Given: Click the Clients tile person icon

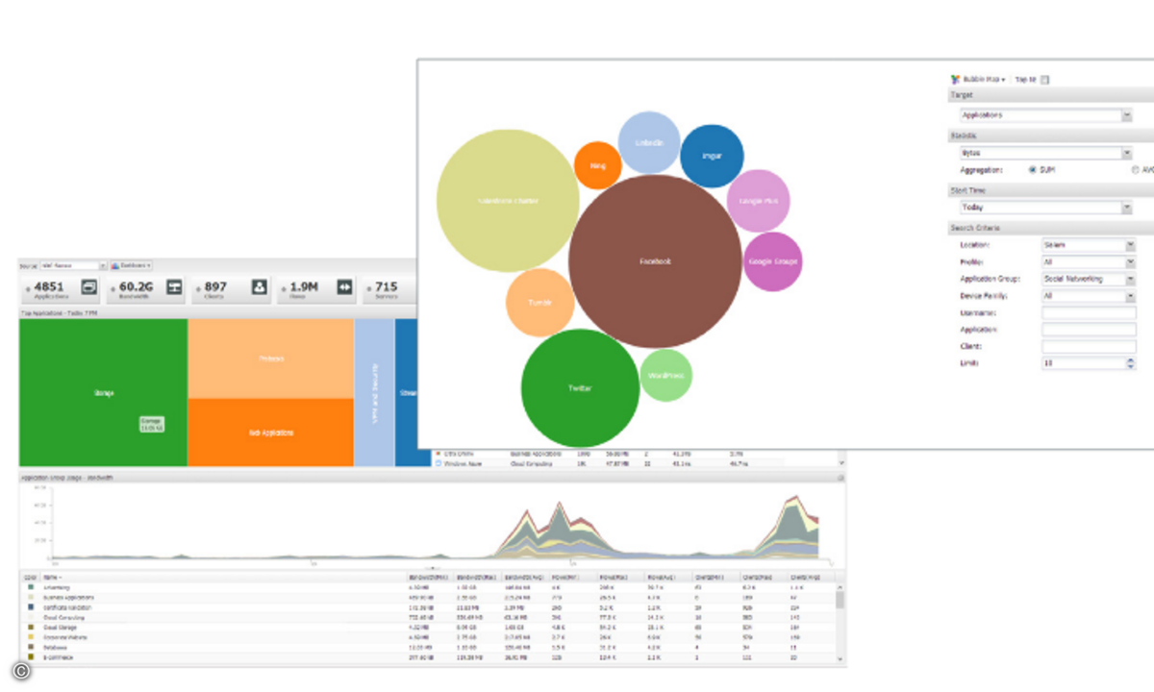Looking at the screenshot, I should [259, 286].
